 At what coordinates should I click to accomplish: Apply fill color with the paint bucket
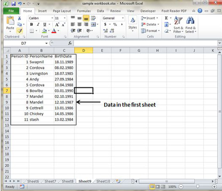pyautogui.click(x=44, y=31)
